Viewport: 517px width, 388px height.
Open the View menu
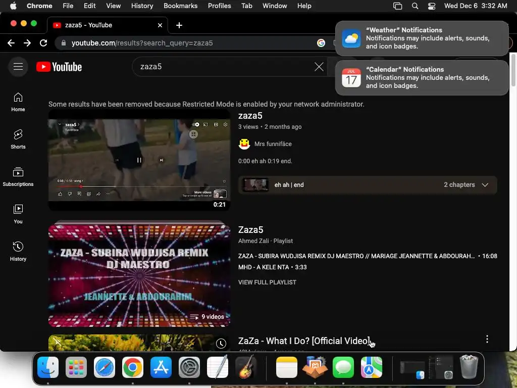click(113, 6)
